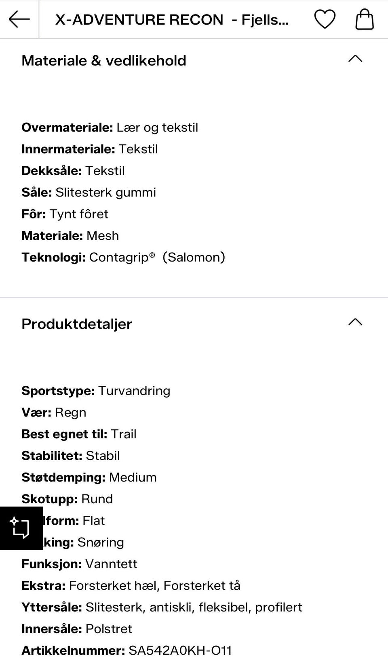Image resolution: width=388 pixels, height=668 pixels.
Task: Tap the Best egnet til Trail line
Action: 79,434
